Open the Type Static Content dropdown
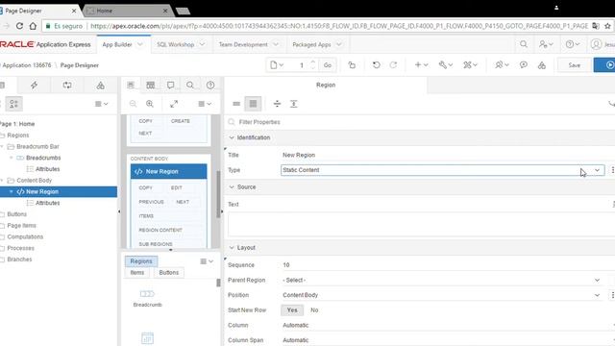This screenshot has height=346, width=615. (442, 170)
